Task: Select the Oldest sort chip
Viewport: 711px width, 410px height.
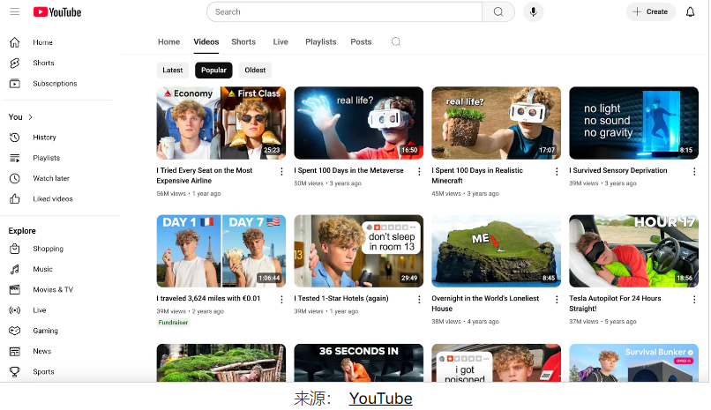Action: point(255,71)
